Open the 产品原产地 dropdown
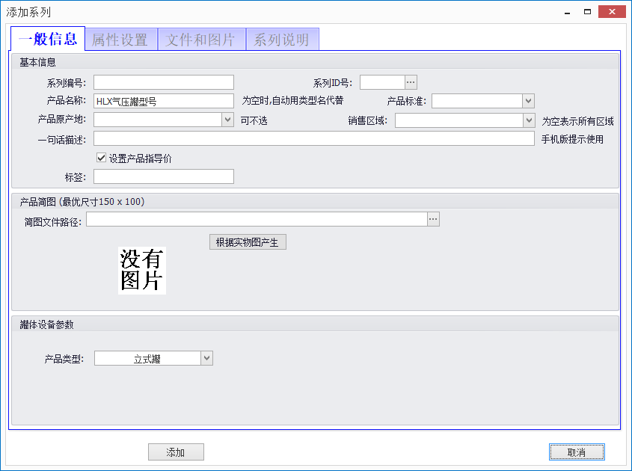This screenshot has height=471, width=632. tap(227, 119)
